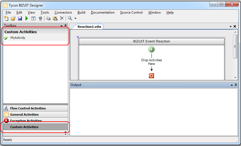This screenshot has height=146, width=241.
Task: Open the Edit menu
Action: pos(19,12)
